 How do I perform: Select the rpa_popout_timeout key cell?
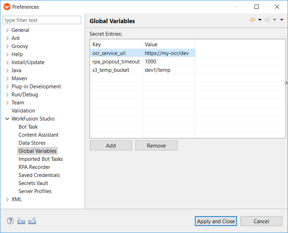116,62
